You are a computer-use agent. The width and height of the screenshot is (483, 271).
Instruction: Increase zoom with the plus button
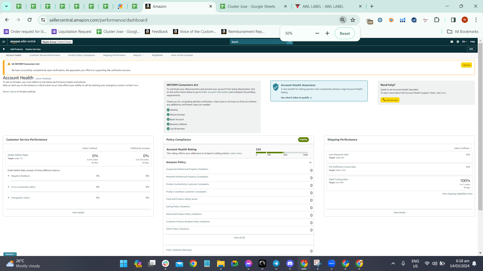click(327, 33)
